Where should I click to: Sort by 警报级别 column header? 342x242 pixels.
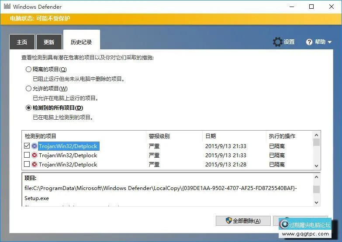159,136
